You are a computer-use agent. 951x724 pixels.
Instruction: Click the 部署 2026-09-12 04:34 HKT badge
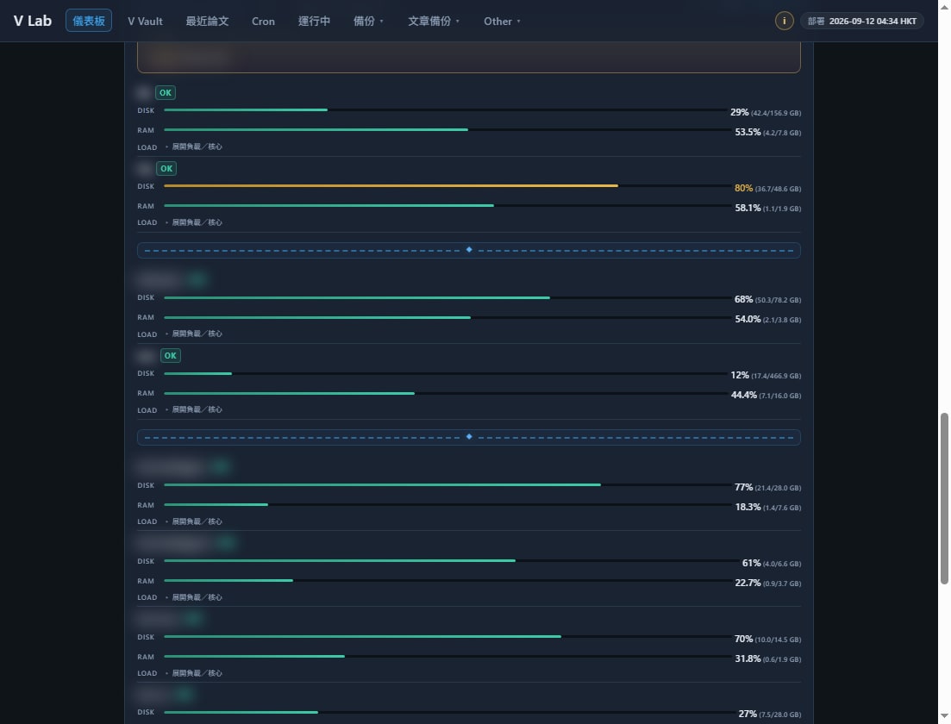point(862,21)
